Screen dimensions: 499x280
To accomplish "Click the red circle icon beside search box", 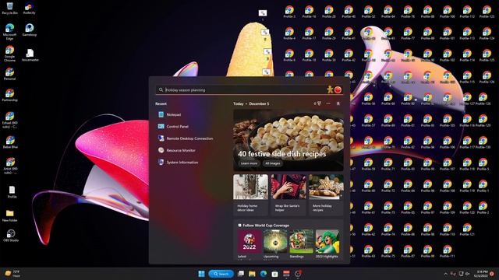I will tap(338, 90).
